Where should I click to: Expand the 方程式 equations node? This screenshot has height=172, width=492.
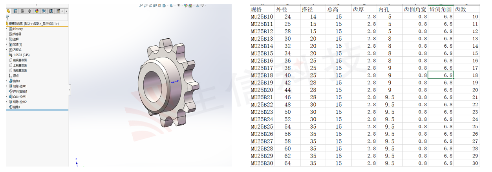(x=7, y=50)
